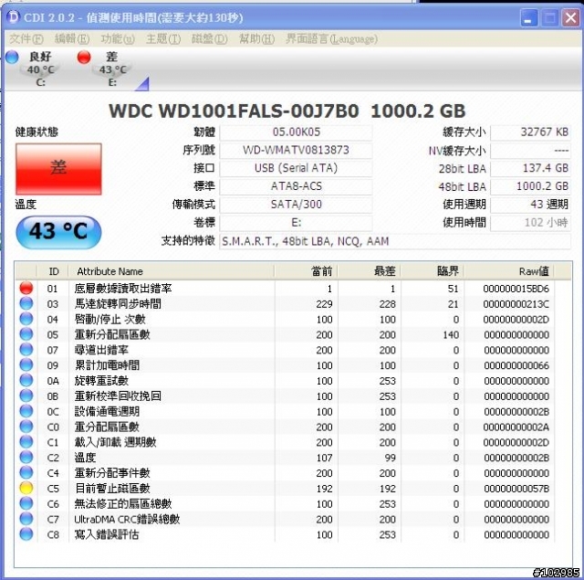Open the 幫助(H) menu
584x580 pixels.
[x=256, y=38]
